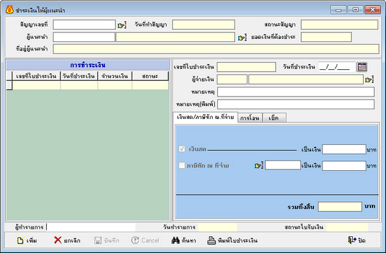Viewport: 386px width, 253px height.
Task: Click the บันทึก (save) button
Action: point(106,240)
